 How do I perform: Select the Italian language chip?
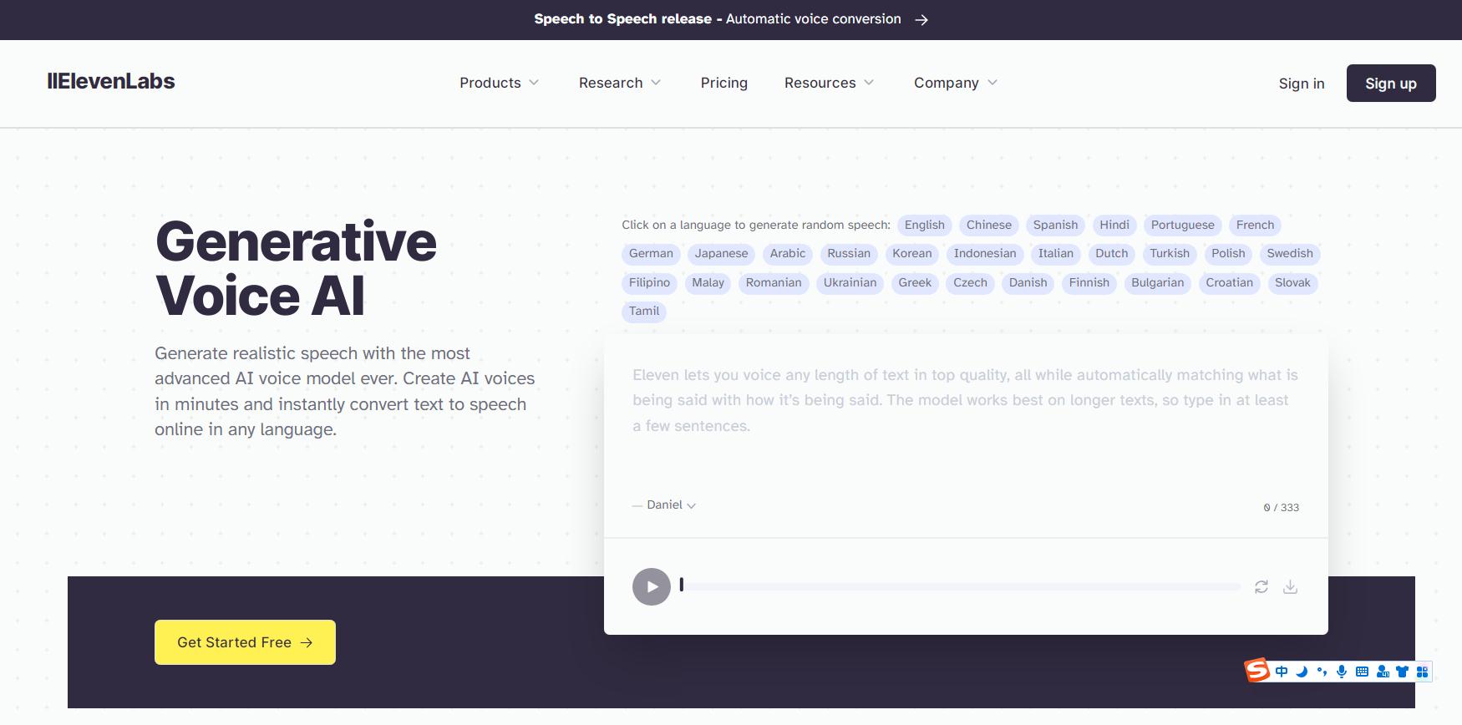(x=1056, y=254)
